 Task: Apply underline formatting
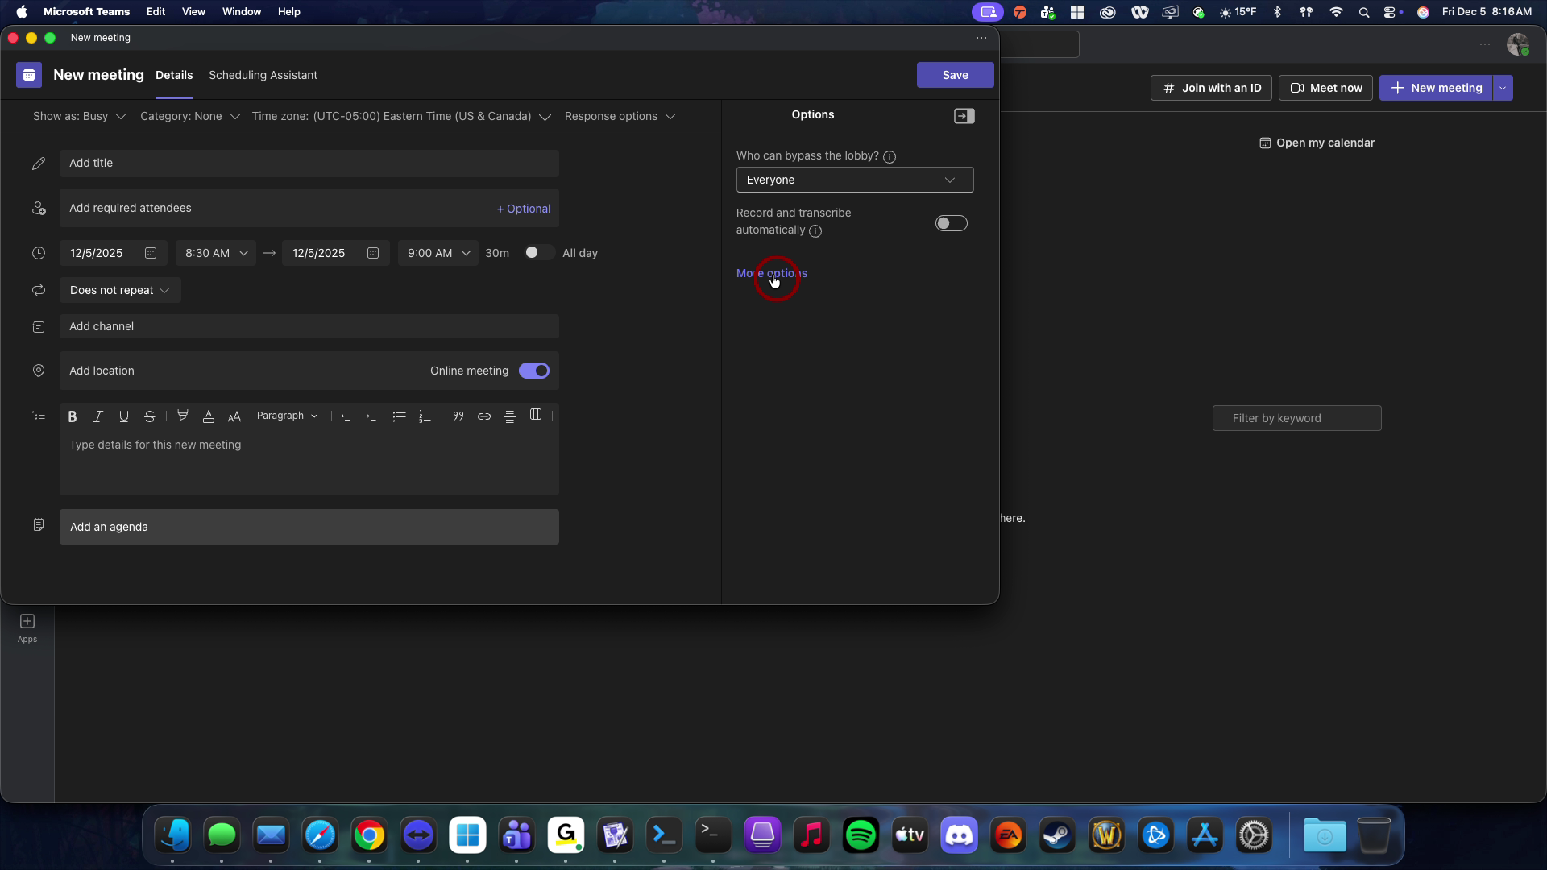point(123,416)
